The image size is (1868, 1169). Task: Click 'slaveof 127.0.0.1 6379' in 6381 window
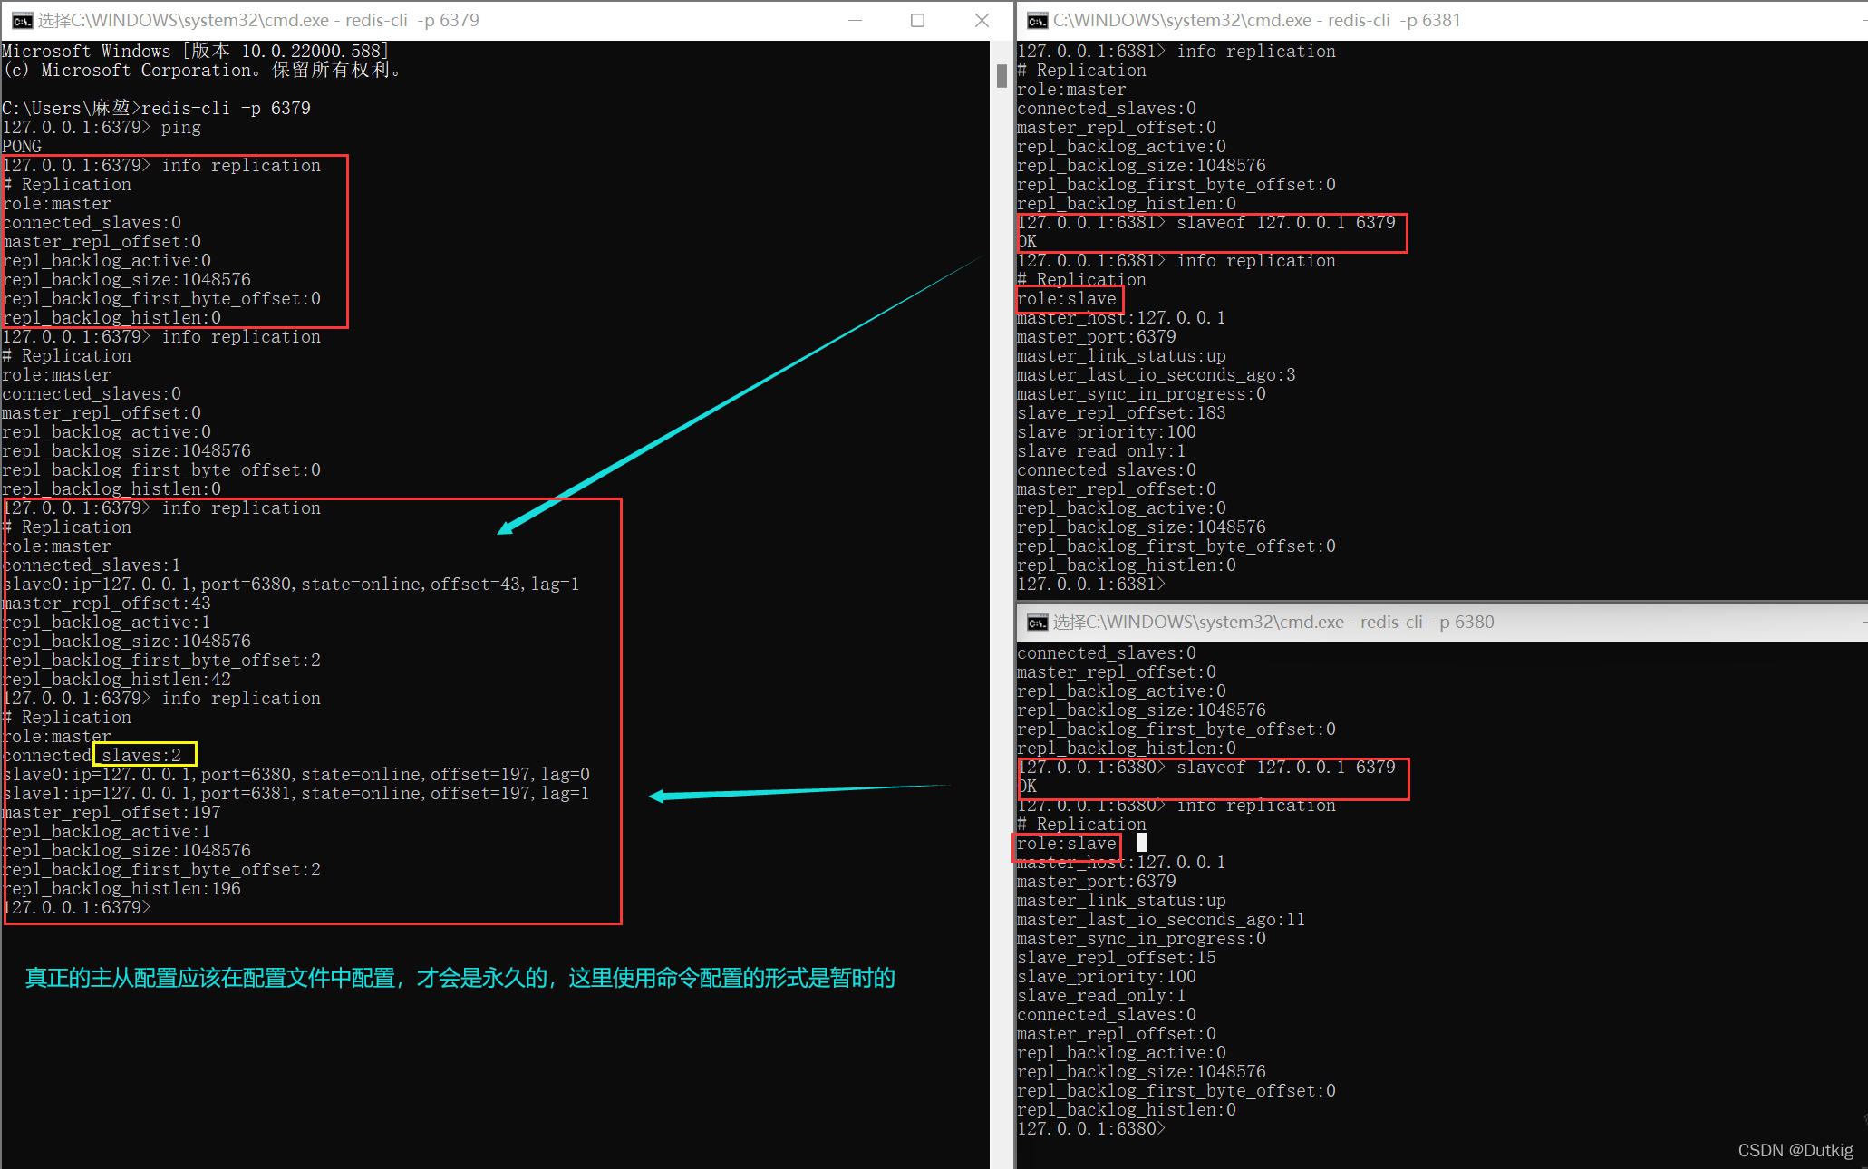pos(1286,223)
